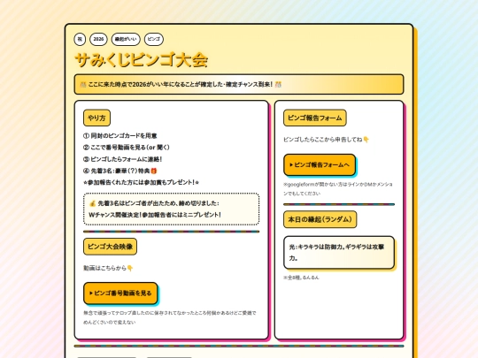Select the 祝 tag pill
Image resolution: width=478 pixels, height=358 pixels.
pyautogui.click(x=80, y=39)
